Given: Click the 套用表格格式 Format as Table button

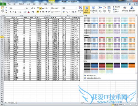Looking at the screenshot, I should click(x=87, y=10).
